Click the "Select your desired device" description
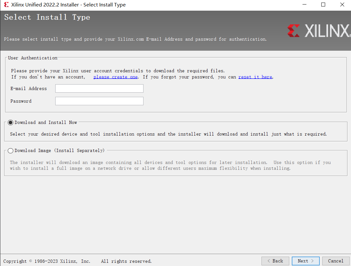Image resolution: width=351 pixels, height=266 pixels. (168, 134)
